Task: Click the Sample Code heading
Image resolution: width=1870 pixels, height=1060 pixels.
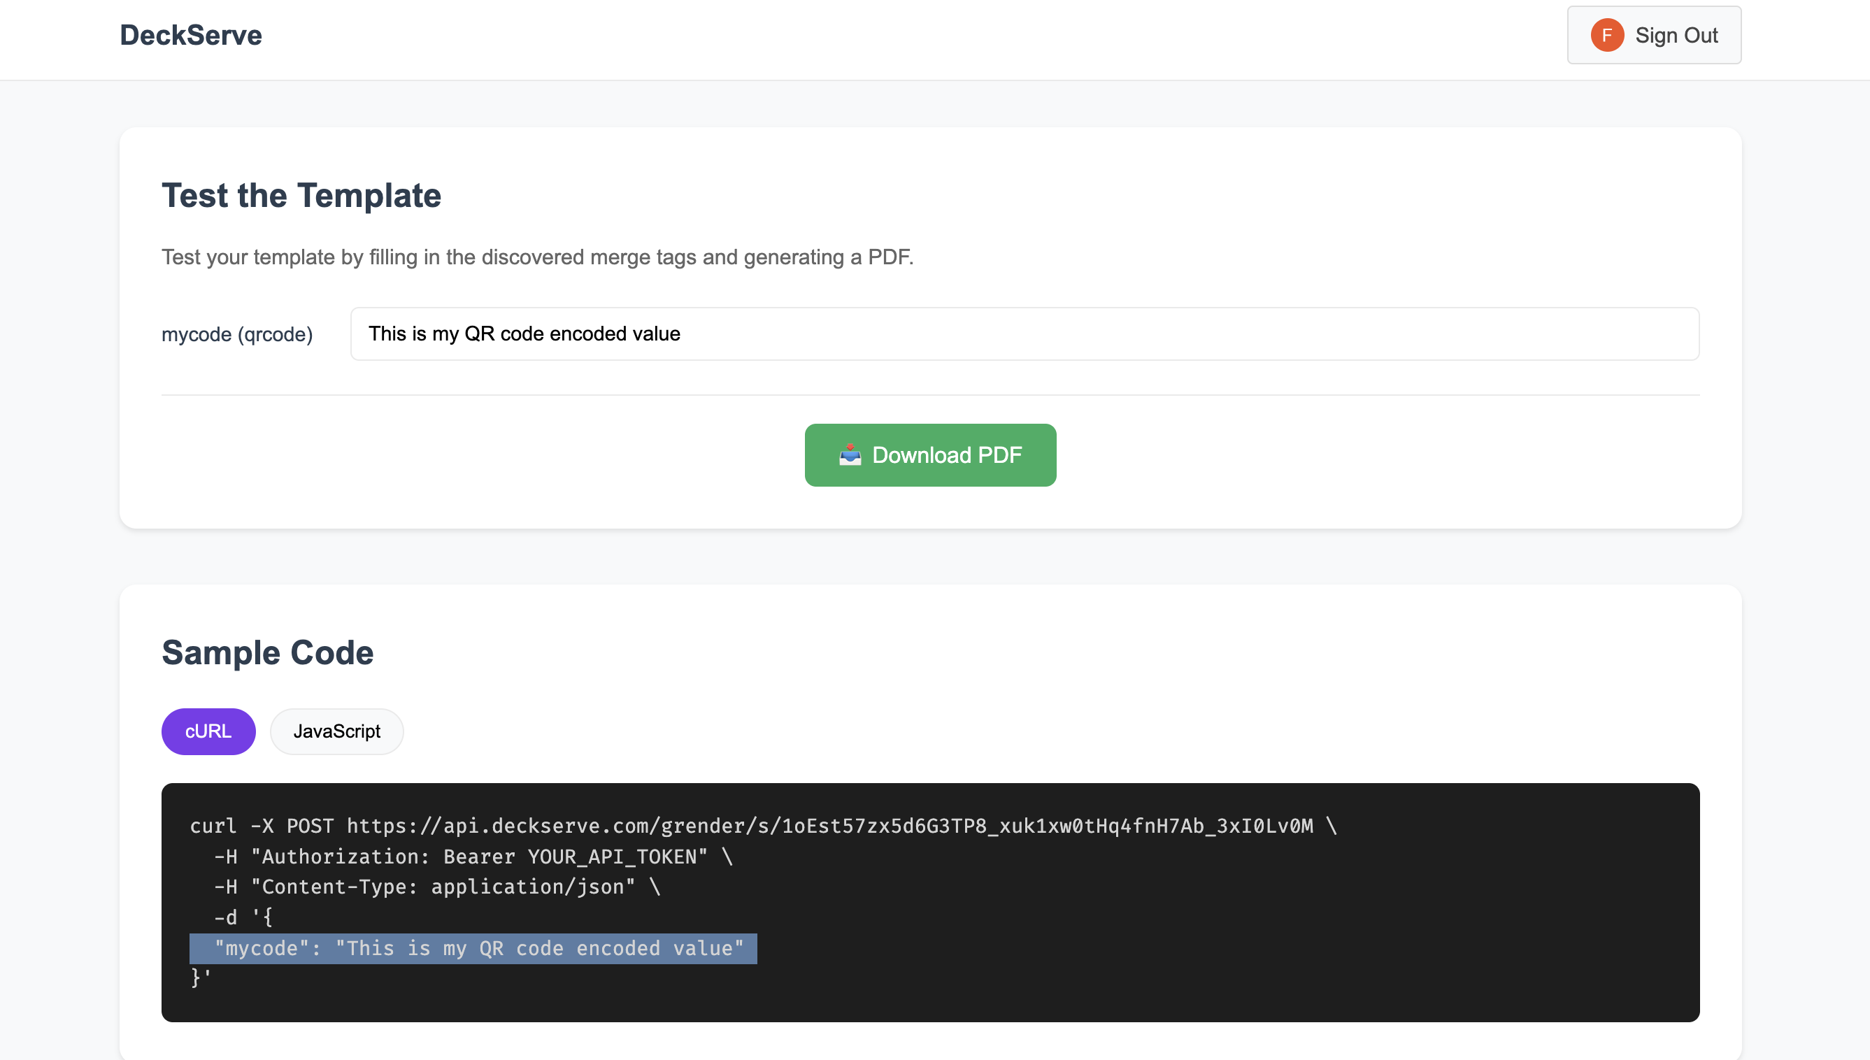Action: [267, 652]
